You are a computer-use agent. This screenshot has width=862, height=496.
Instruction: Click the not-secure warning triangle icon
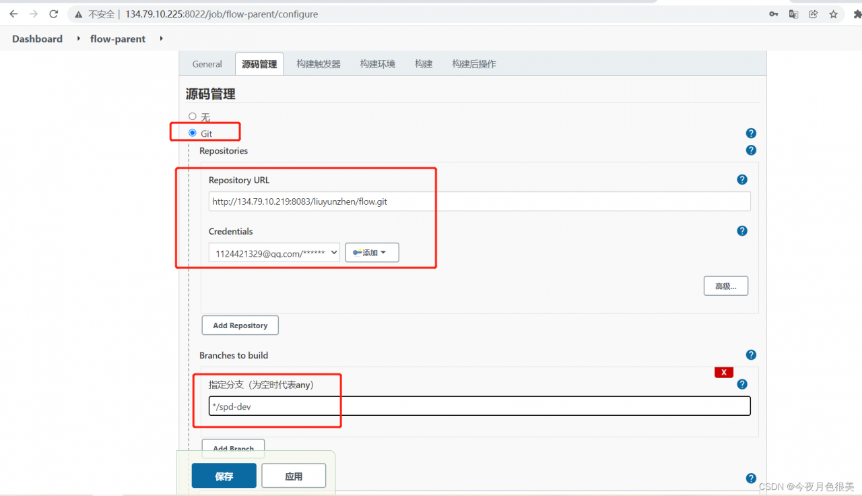[79, 14]
